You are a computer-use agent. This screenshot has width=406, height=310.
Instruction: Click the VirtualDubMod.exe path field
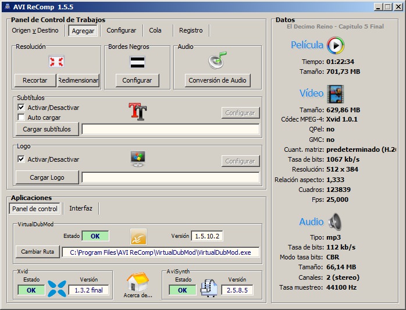pos(161,252)
